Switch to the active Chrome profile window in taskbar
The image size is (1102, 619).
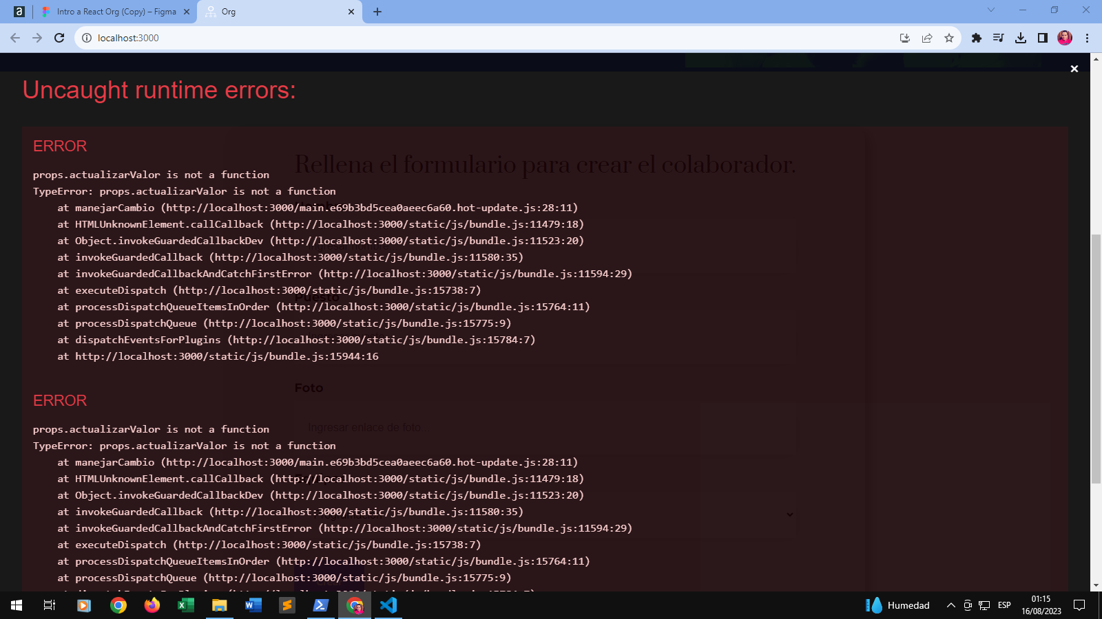pos(355,605)
